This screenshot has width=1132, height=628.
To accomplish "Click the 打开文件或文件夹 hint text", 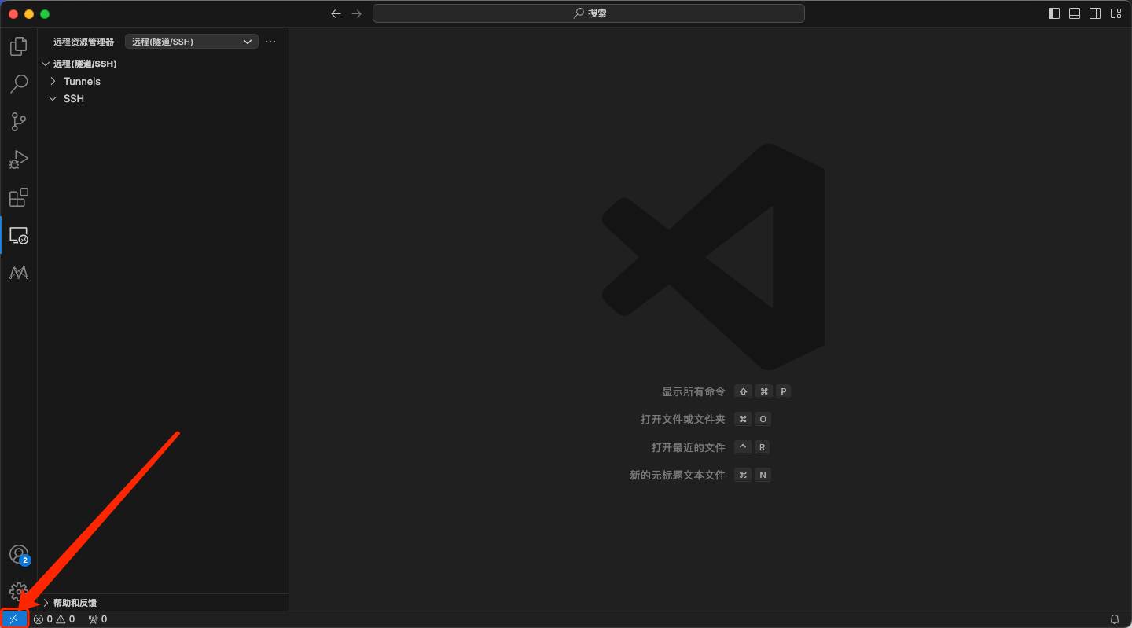I will click(x=683, y=419).
